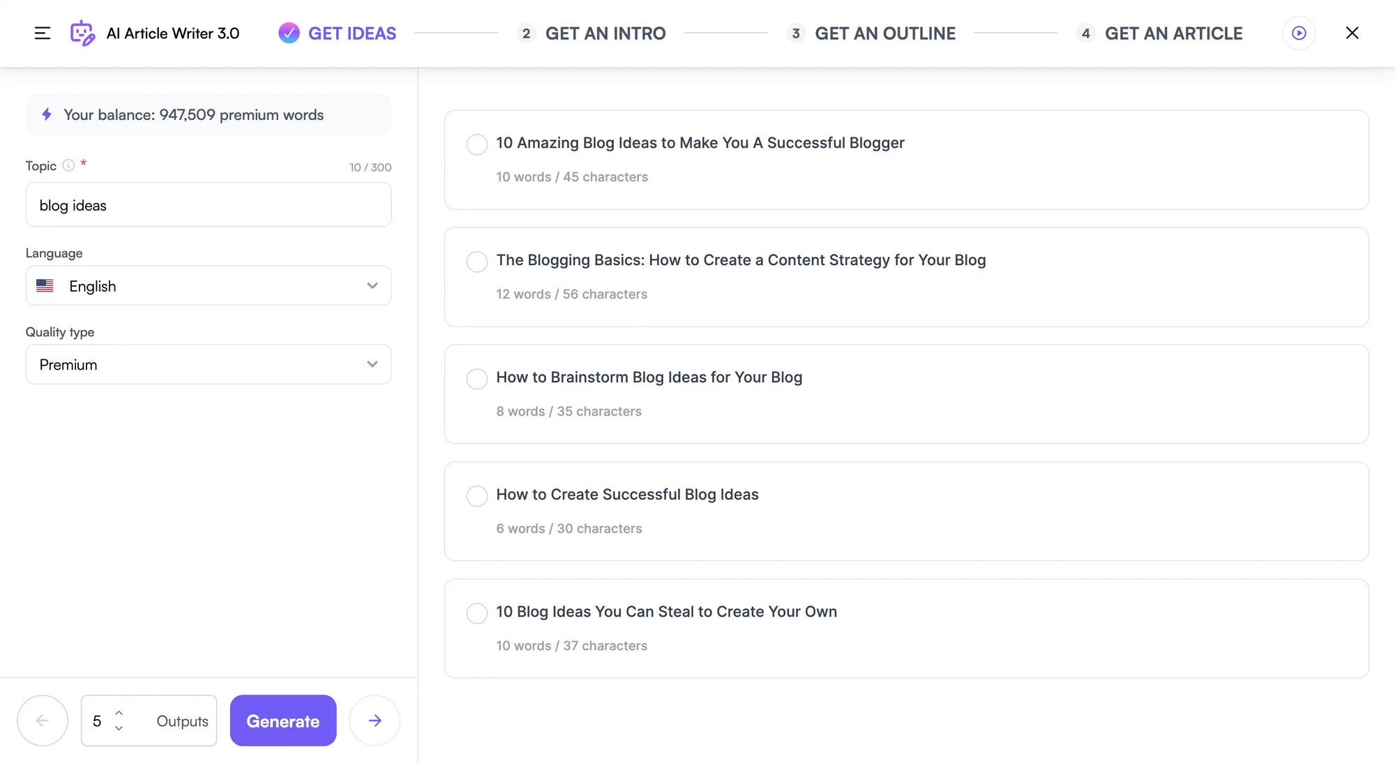1395x763 pixels.
Task: Close the AI Article Writer panel
Action: point(1352,33)
